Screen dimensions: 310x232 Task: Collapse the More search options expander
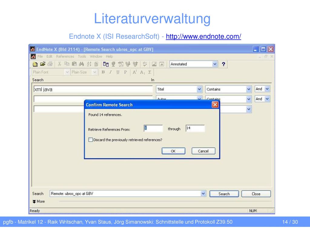click(38, 201)
